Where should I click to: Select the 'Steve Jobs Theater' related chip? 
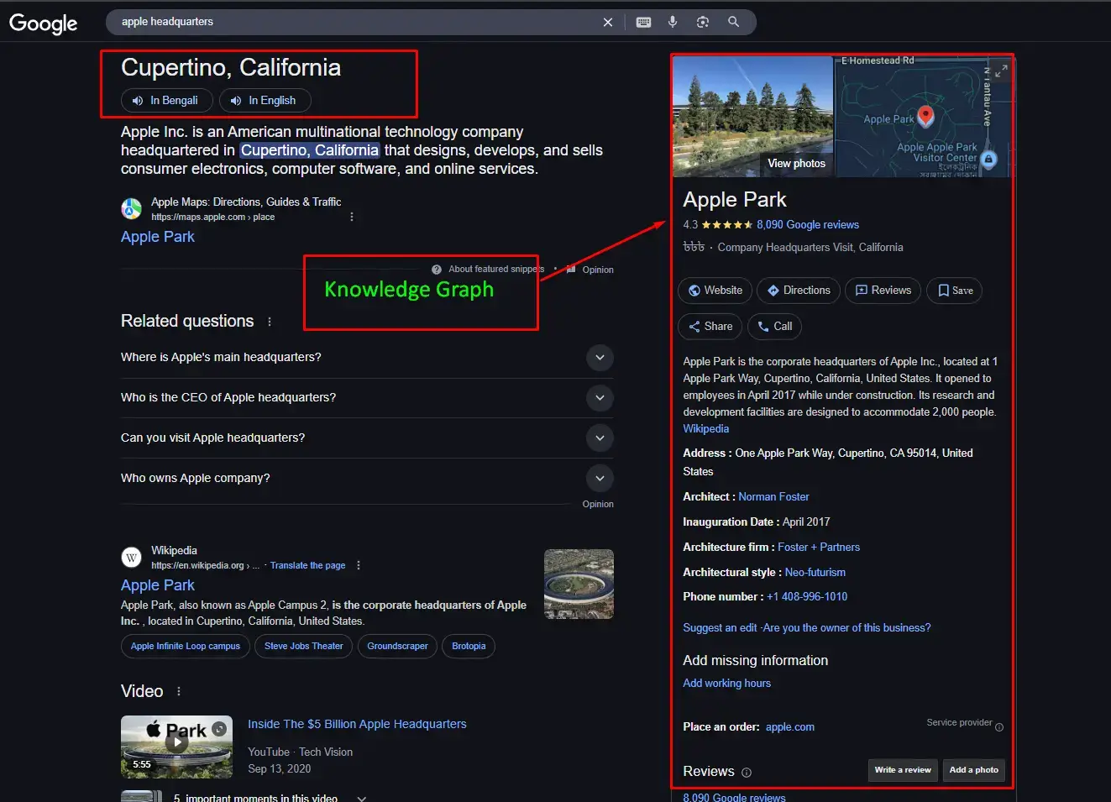click(x=303, y=646)
